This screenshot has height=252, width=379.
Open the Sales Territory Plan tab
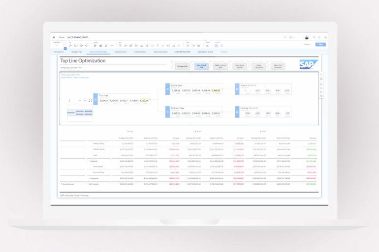[x=183, y=52]
